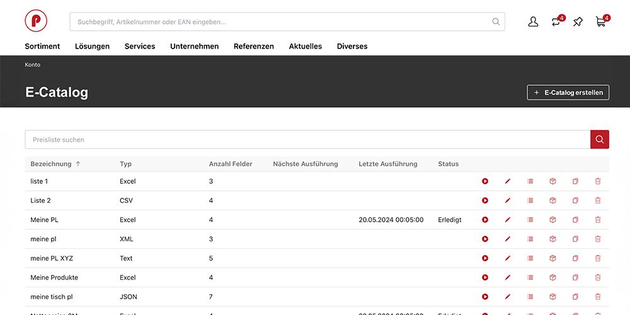Run the 'liste 1' catalog with play icon
The image size is (630, 315).
[485, 181]
